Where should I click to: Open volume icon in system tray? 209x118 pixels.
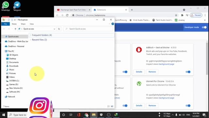[x=184, y=115]
